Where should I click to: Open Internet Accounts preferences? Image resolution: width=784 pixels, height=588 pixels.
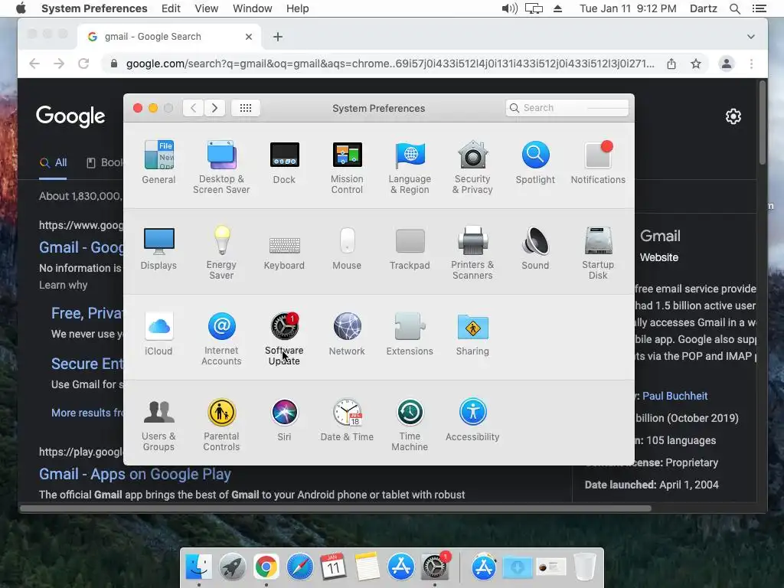pos(221,338)
